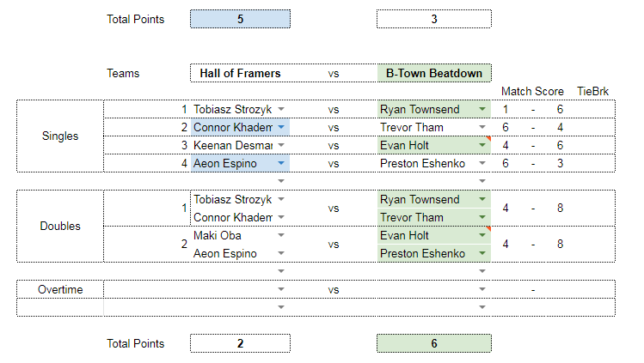
Task: Click the Match Score column header
Action: 532,91
